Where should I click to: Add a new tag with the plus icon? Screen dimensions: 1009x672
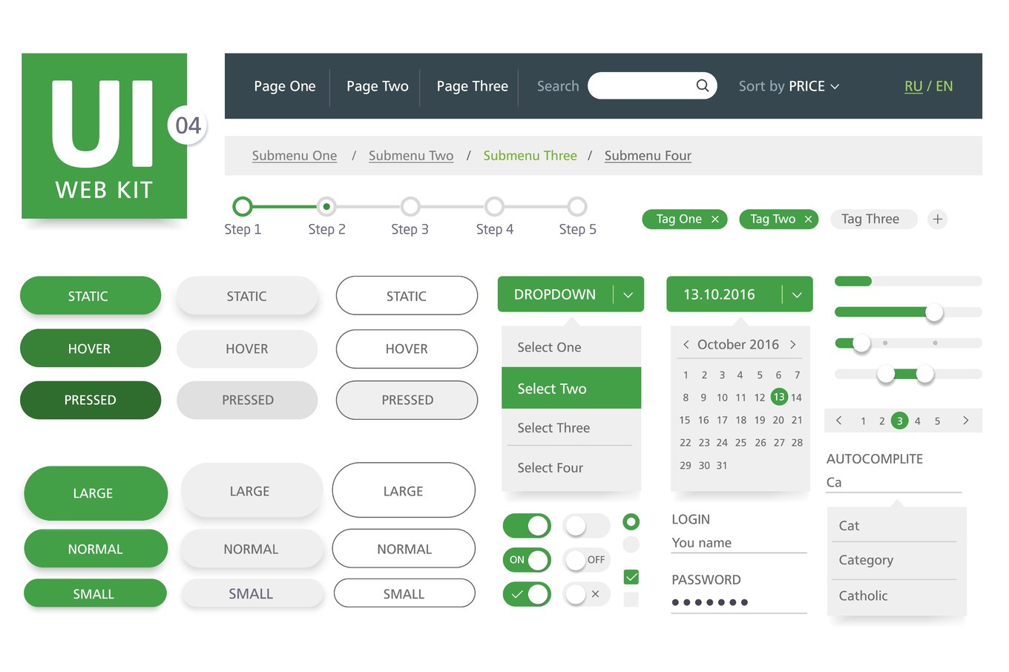pyautogui.click(x=937, y=219)
